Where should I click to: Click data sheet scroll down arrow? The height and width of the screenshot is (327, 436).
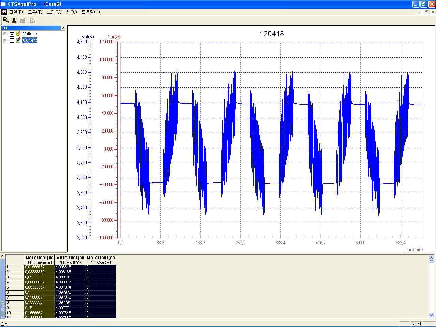tap(431, 315)
